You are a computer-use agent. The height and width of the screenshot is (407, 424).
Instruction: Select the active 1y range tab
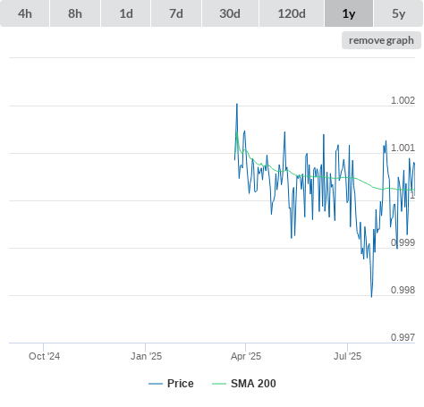coord(349,13)
